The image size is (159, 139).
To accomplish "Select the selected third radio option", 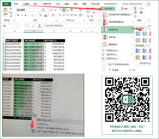I will 33,131.
